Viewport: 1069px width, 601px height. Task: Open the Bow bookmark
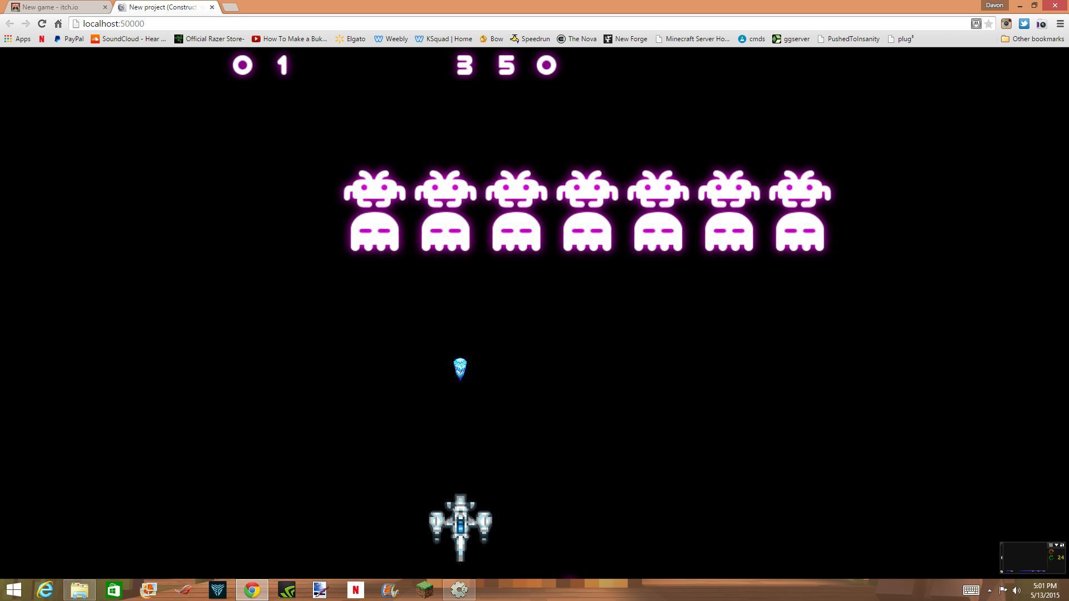click(491, 39)
